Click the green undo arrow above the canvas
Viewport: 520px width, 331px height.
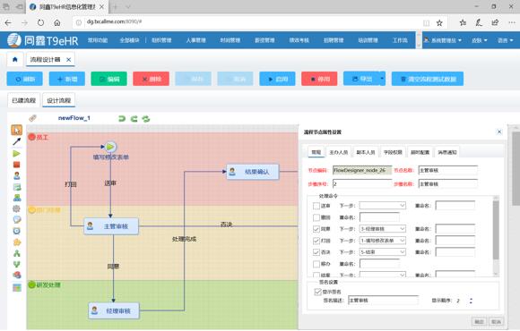coord(122,118)
